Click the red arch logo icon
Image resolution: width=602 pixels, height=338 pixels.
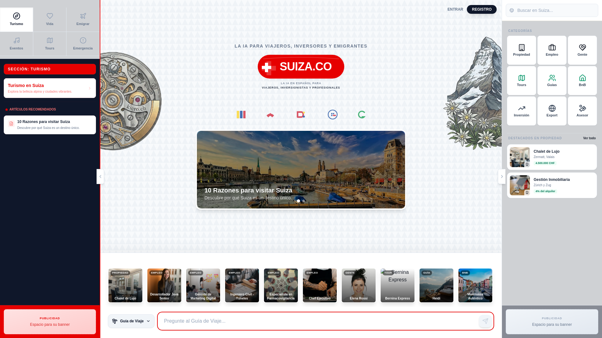click(x=270, y=115)
